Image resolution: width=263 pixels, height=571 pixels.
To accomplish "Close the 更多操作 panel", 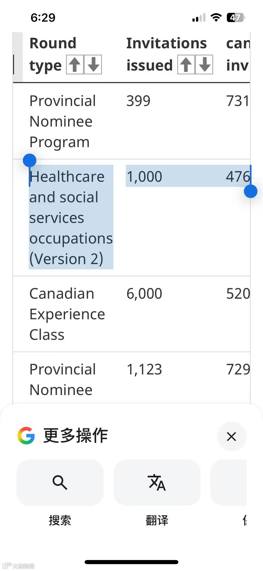I will click(x=231, y=436).
